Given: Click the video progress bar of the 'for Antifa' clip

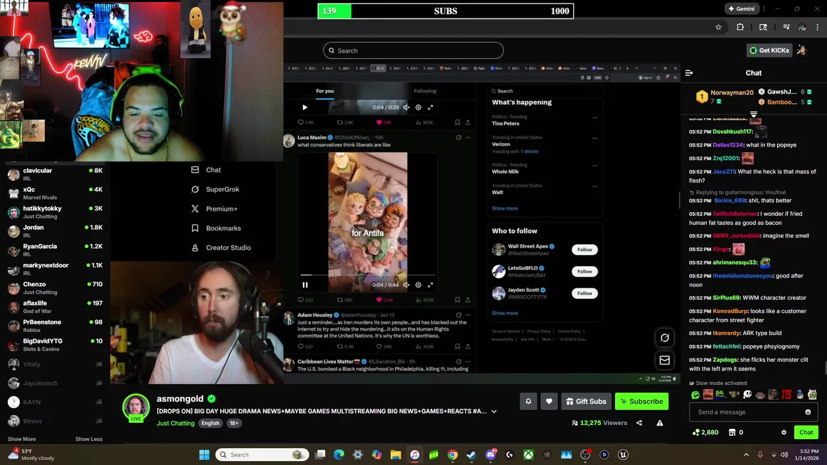Looking at the screenshot, I should tap(368, 275).
